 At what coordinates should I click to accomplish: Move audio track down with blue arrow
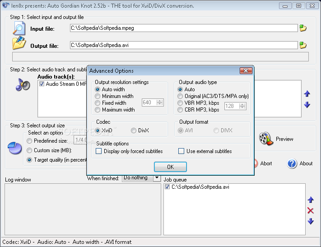(307, 105)
